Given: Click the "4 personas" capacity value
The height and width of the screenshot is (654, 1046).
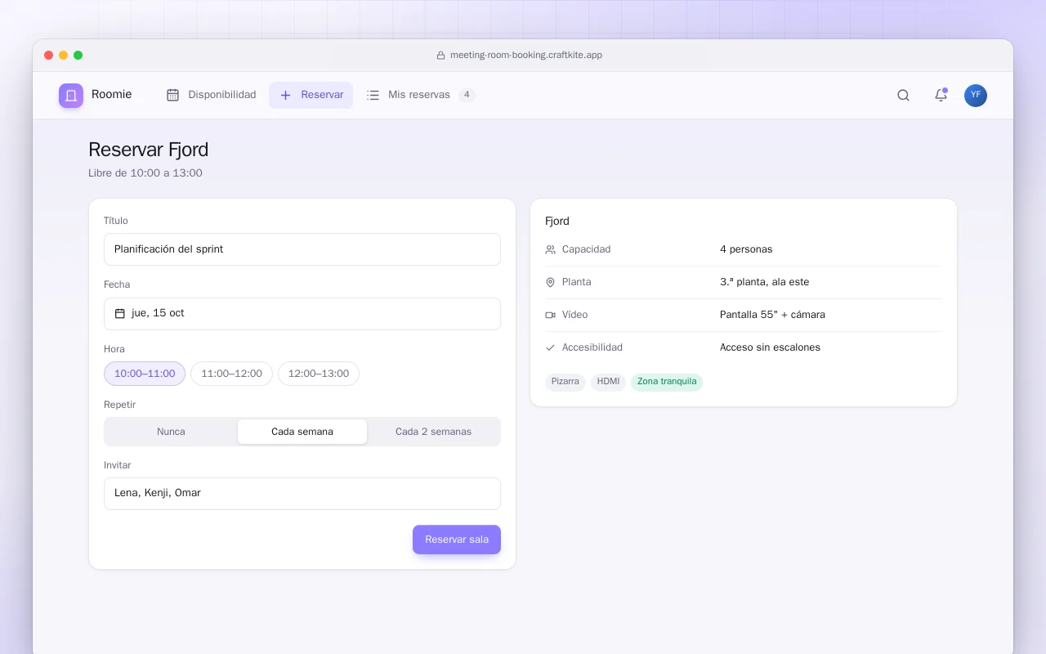Looking at the screenshot, I should click(746, 249).
